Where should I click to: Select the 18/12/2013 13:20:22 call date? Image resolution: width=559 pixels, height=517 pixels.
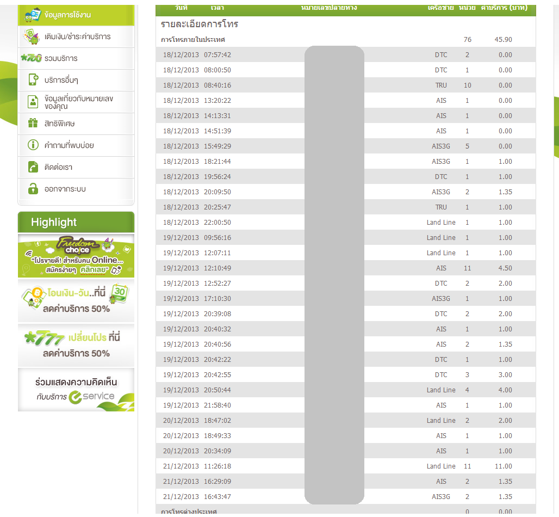pos(181,101)
